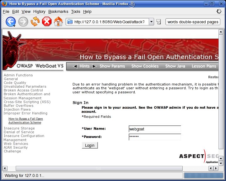Go to the Home page icon

coord(58,22)
